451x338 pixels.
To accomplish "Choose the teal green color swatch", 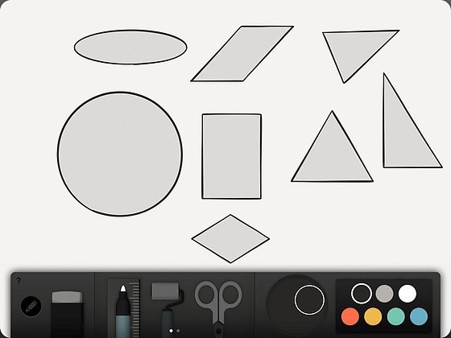I will point(396,316).
